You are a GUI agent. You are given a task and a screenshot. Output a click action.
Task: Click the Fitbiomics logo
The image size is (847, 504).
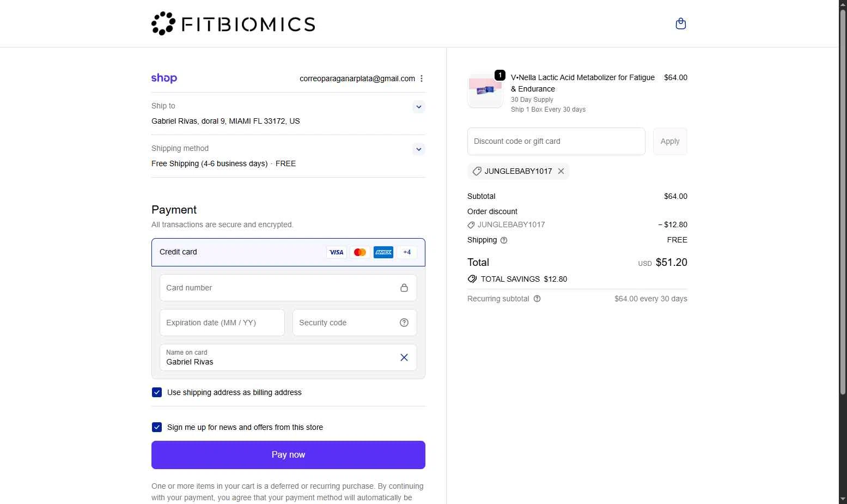click(233, 23)
